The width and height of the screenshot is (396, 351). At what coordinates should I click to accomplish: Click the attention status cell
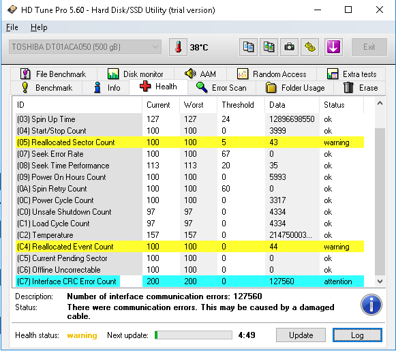(x=338, y=281)
